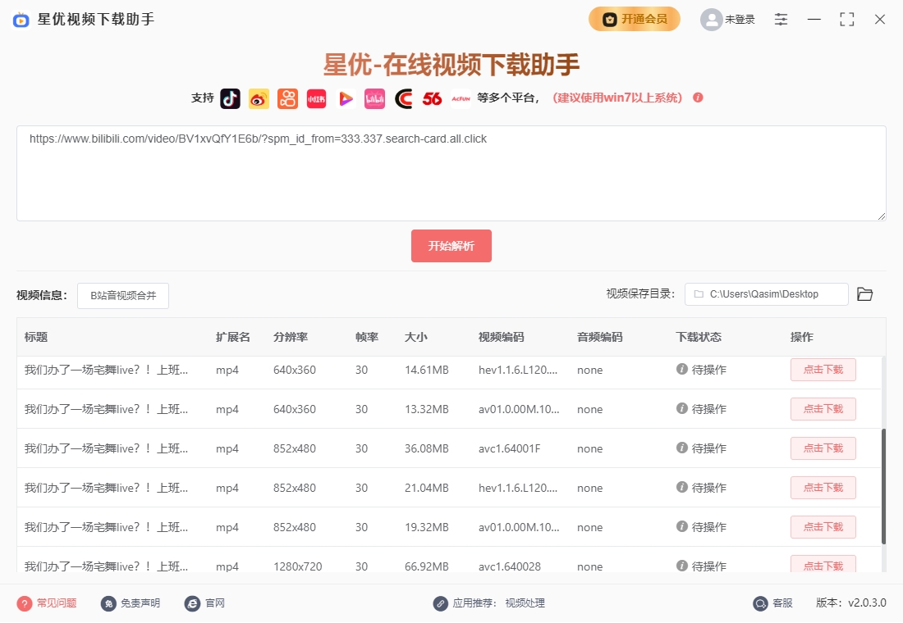The height and width of the screenshot is (623, 903).
Task: Click the info icon beside the win7 recommendation
Action: point(698,98)
